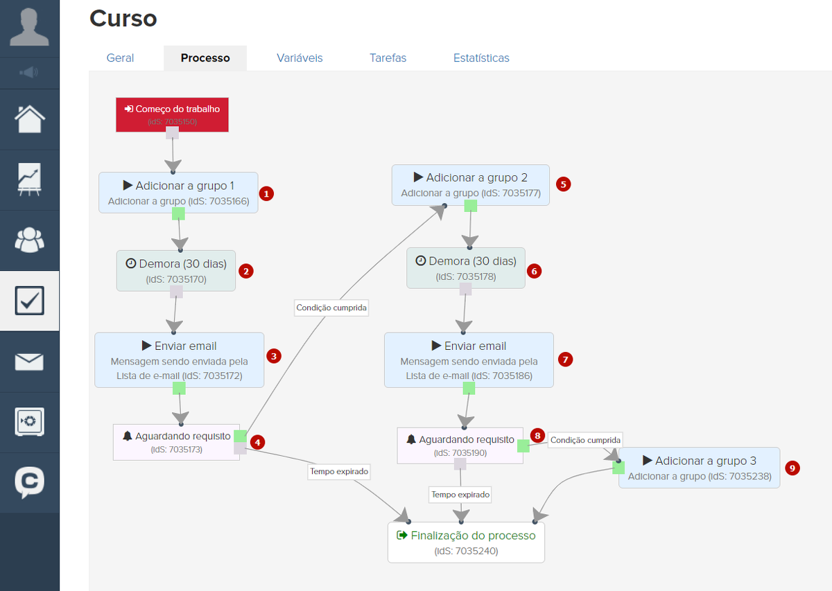Viewport: 832px width, 591px height.
Task: Open the contacts group people icon
Action: coord(29,240)
